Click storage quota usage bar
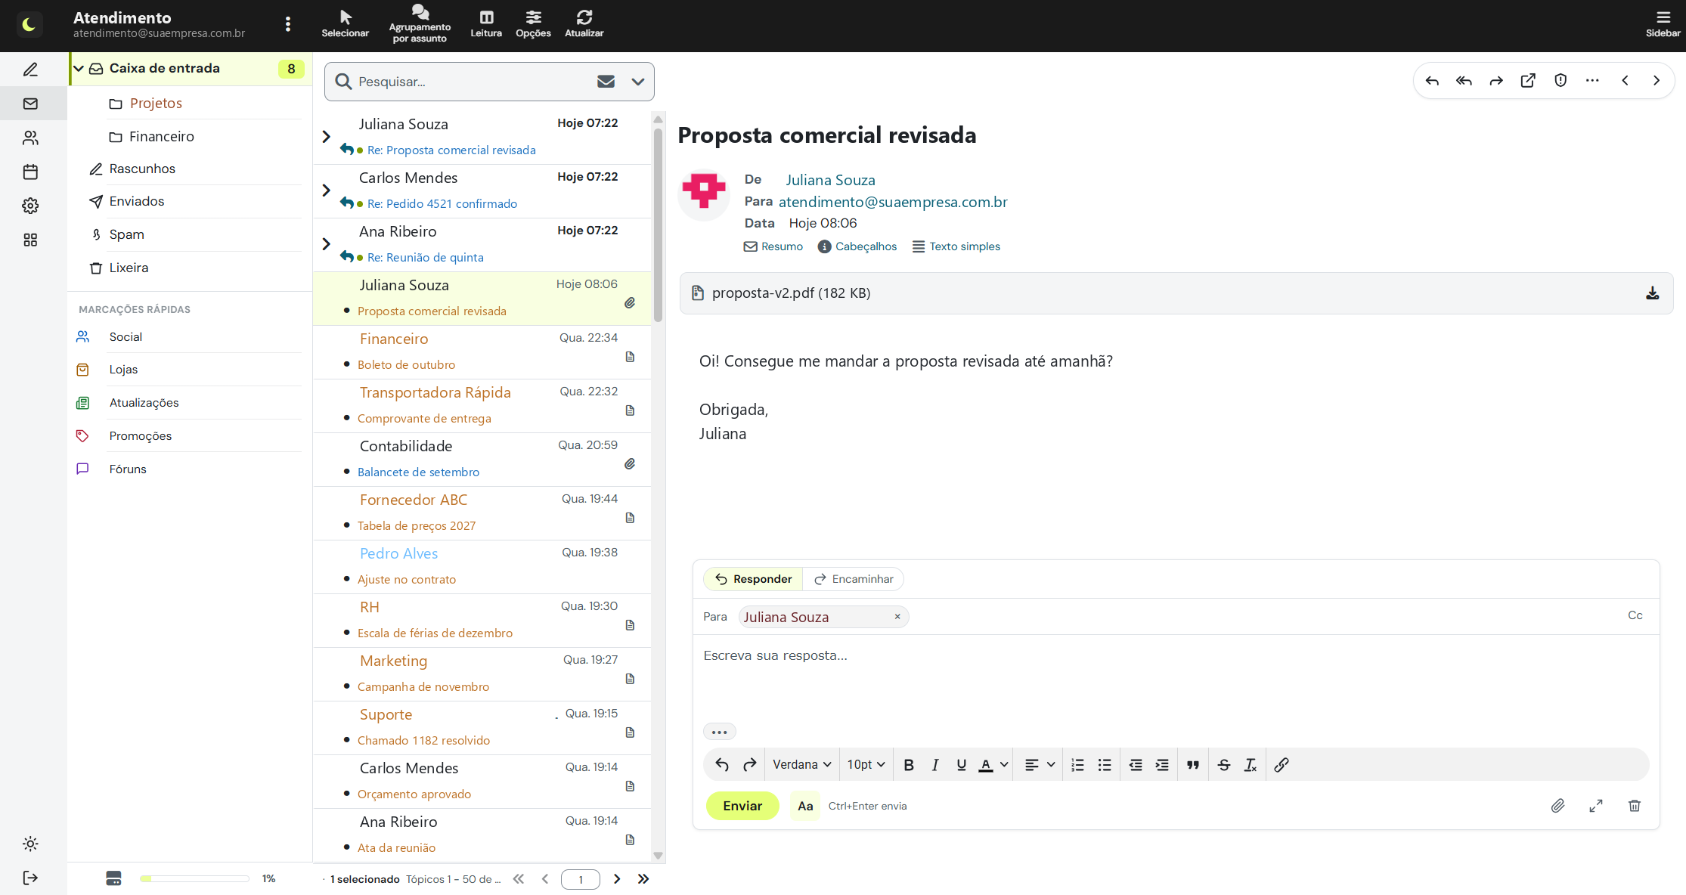This screenshot has width=1686, height=895. coord(194,878)
